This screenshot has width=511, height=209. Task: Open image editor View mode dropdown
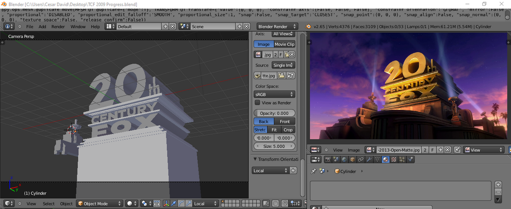(483, 150)
